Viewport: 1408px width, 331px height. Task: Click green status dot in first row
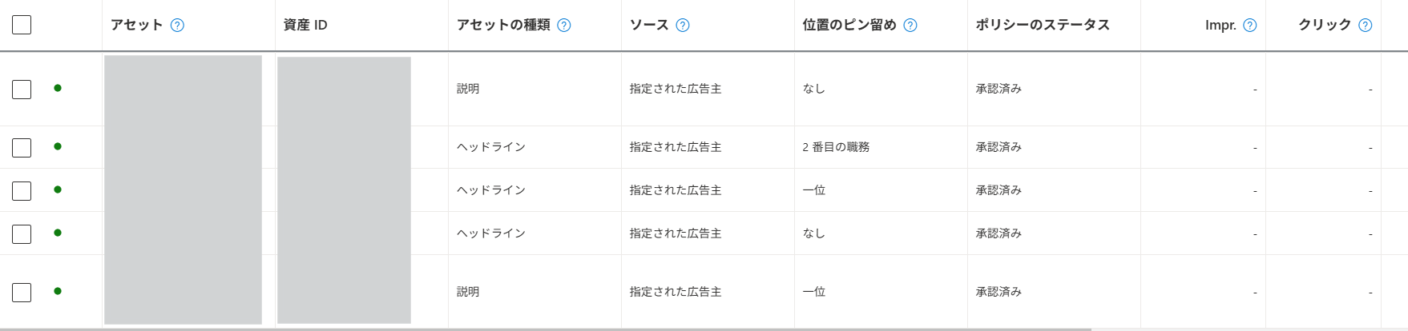58,89
